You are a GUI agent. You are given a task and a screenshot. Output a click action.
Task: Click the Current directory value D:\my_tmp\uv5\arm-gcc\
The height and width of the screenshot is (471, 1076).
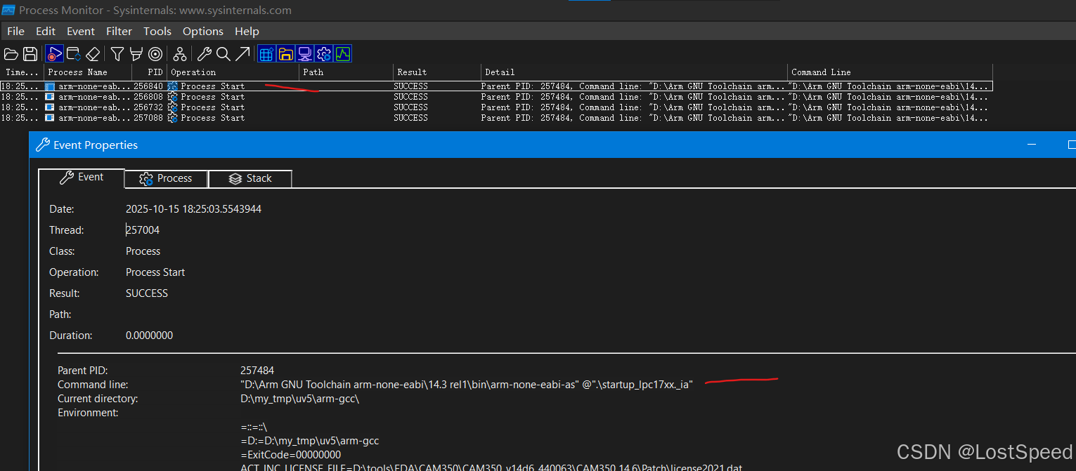click(x=299, y=399)
